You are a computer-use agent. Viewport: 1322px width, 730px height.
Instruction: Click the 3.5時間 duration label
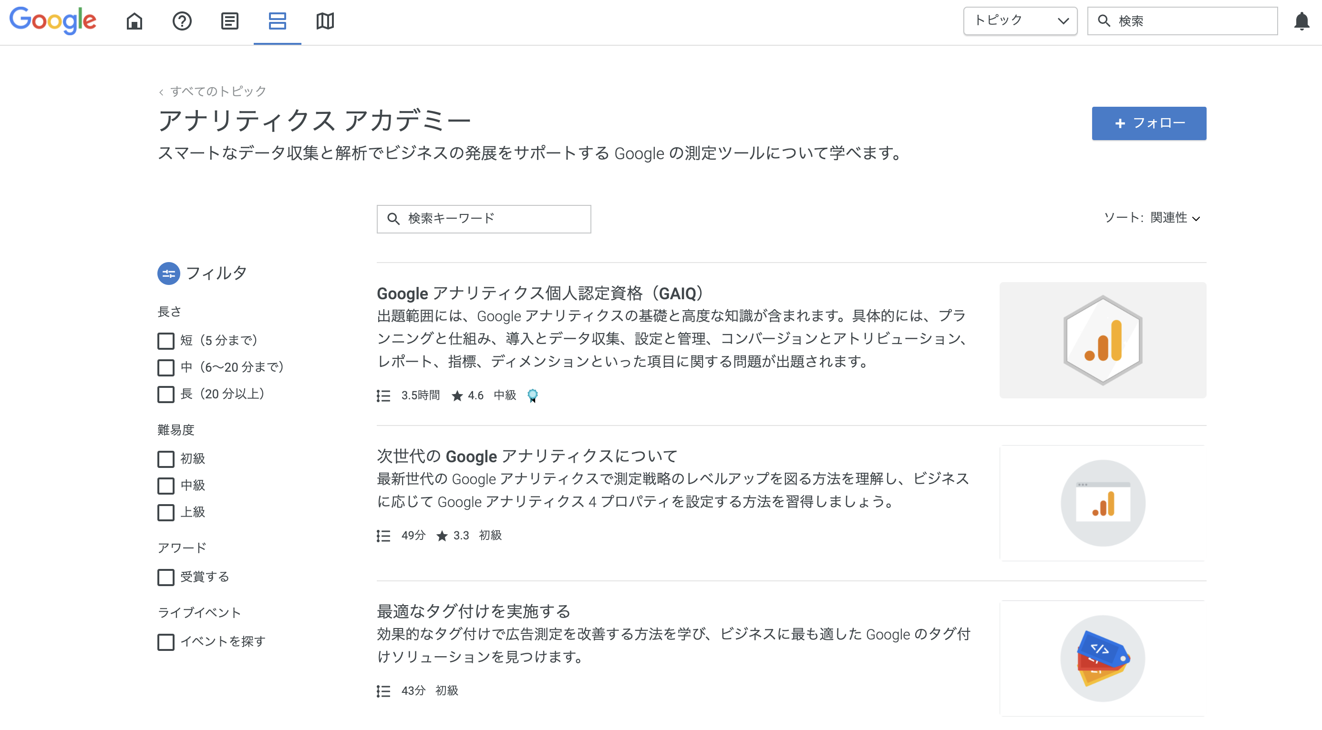420,395
